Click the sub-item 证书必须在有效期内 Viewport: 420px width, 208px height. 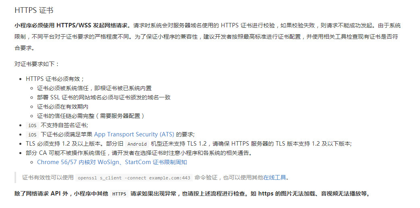tap(63, 107)
